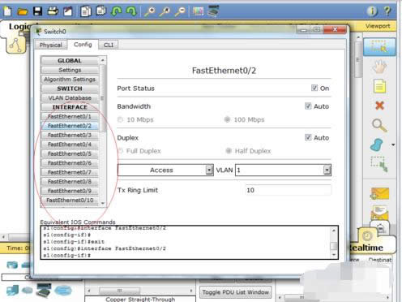Screen dimensions: 402x302
Task: Click the interface list scroll-down arrow
Action: [x=103, y=203]
